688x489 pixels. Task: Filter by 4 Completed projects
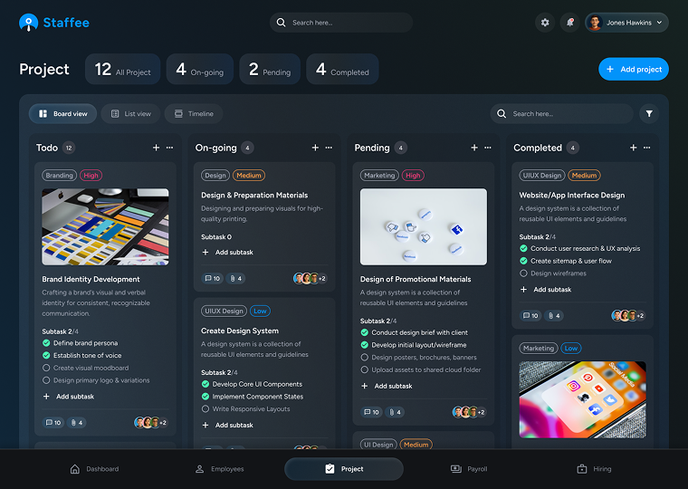[342, 69]
